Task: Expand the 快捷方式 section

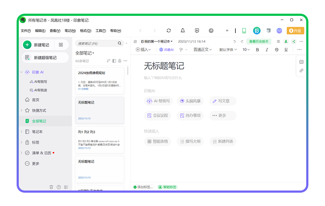Action: coord(21,110)
